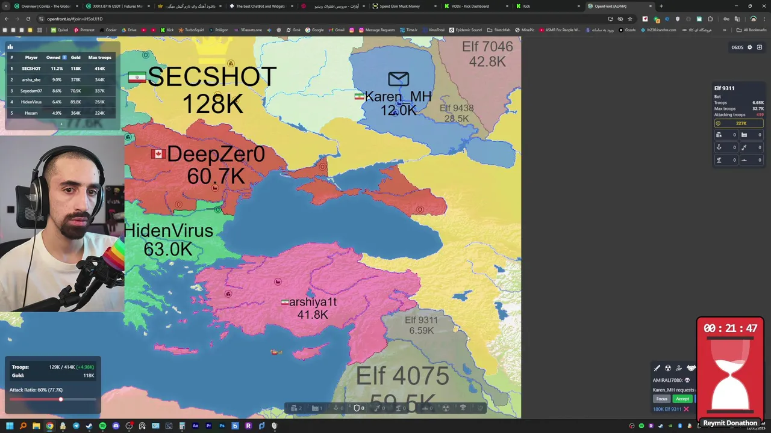The height and width of the screenshot is (433, 771).
Task: Click Elf 9438 territory label on map
Action: tap(457, 108)
